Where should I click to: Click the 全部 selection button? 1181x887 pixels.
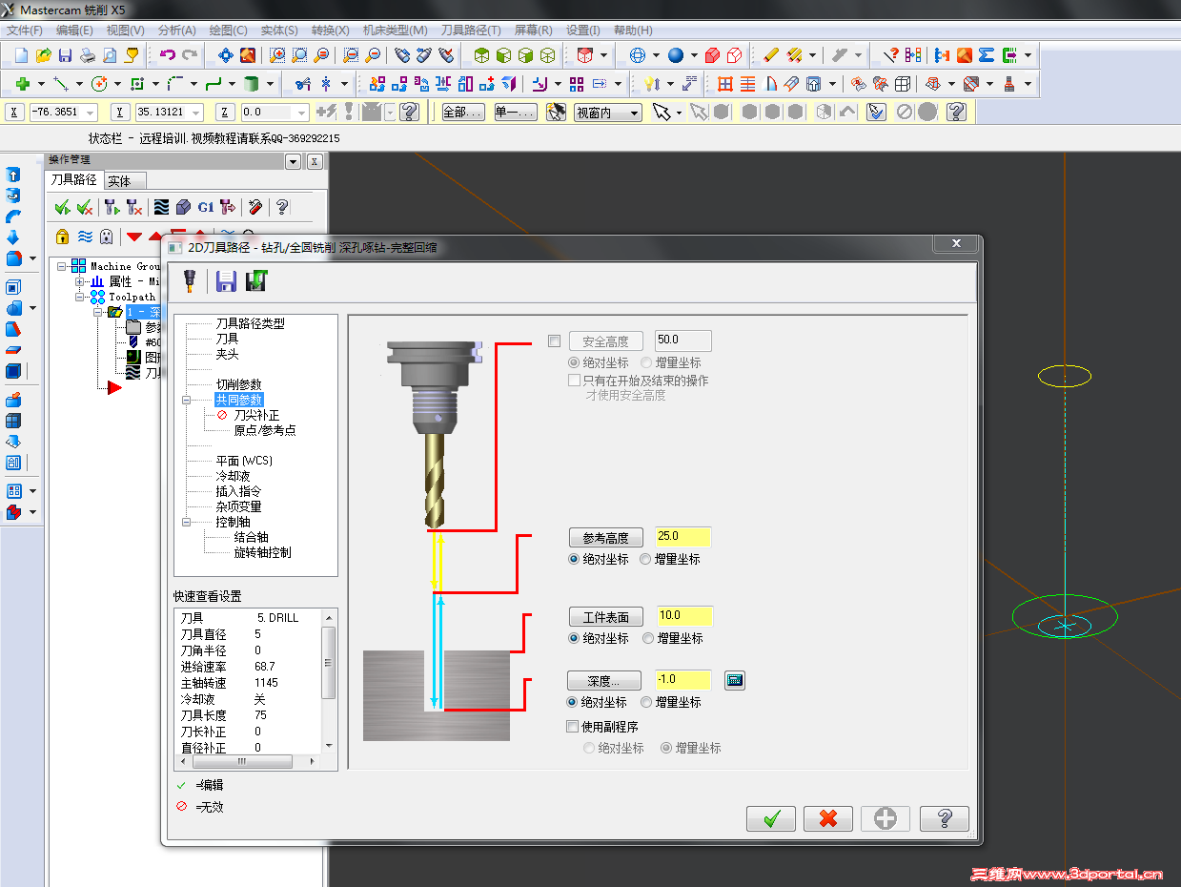tap(463, 113)
